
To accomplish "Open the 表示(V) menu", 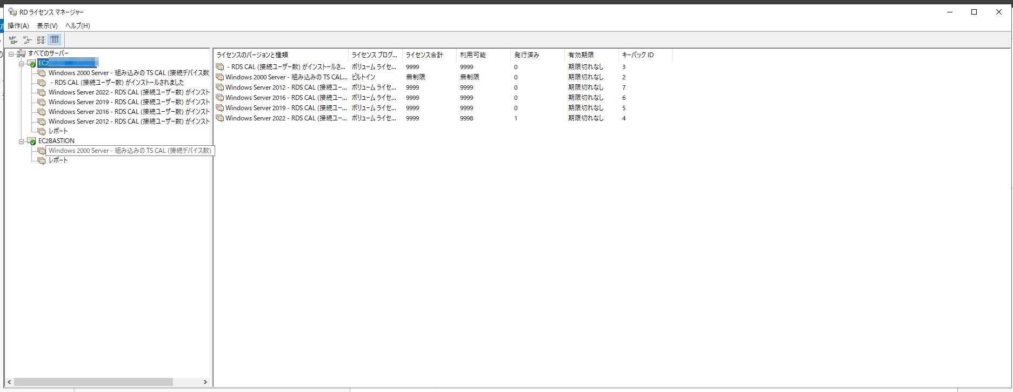I will pos(47,26).
